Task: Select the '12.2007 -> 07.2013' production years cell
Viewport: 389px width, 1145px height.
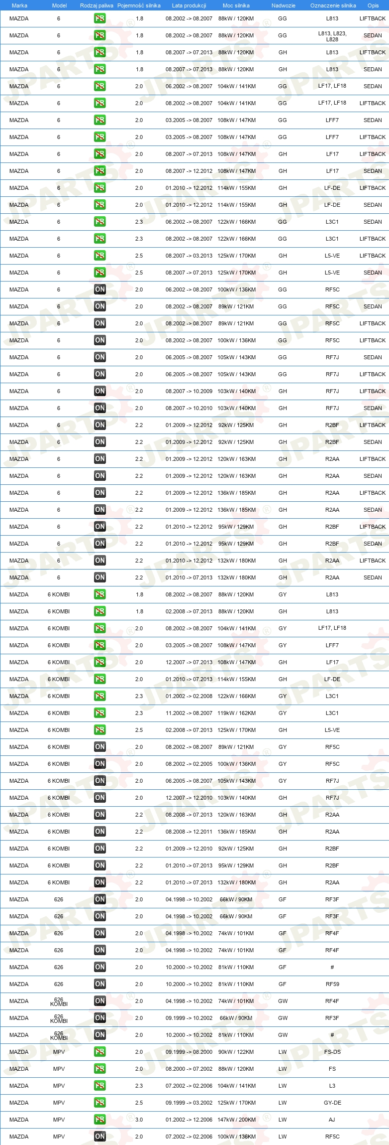Action: pyautogui.click(x=189, y=662)
